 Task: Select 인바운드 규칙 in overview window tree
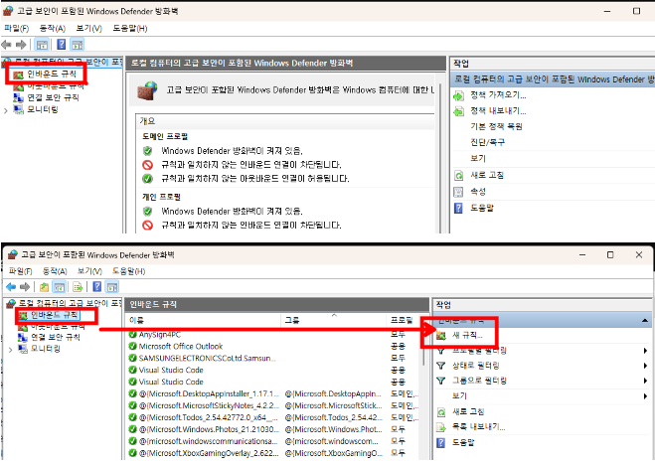tap(52, 75)
